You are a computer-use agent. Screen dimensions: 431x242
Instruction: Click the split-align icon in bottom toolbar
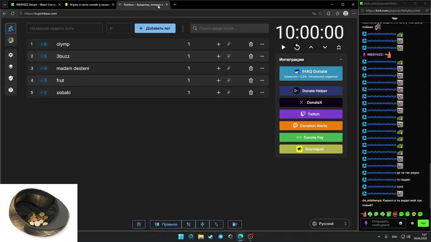pos(202,224)
